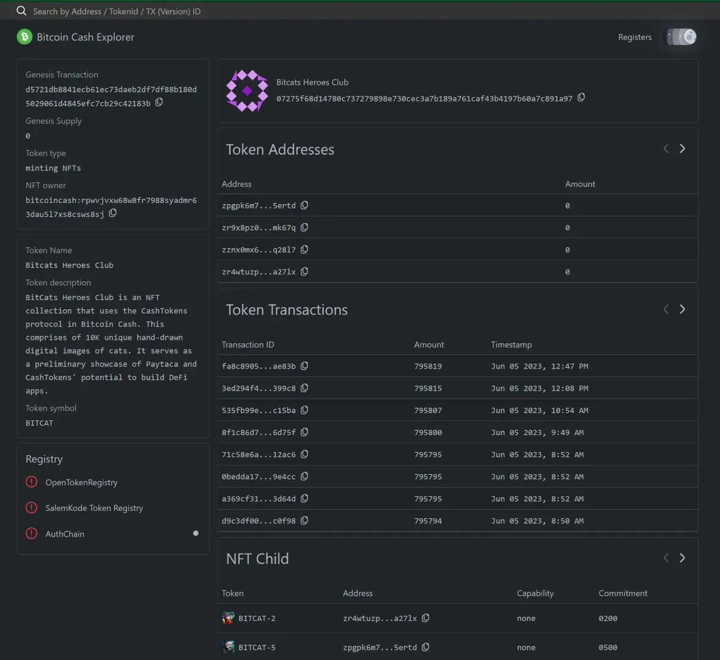Viewport: 720px width, 660px height.
Task: Go to next NFT Child page
Action: 682,558
